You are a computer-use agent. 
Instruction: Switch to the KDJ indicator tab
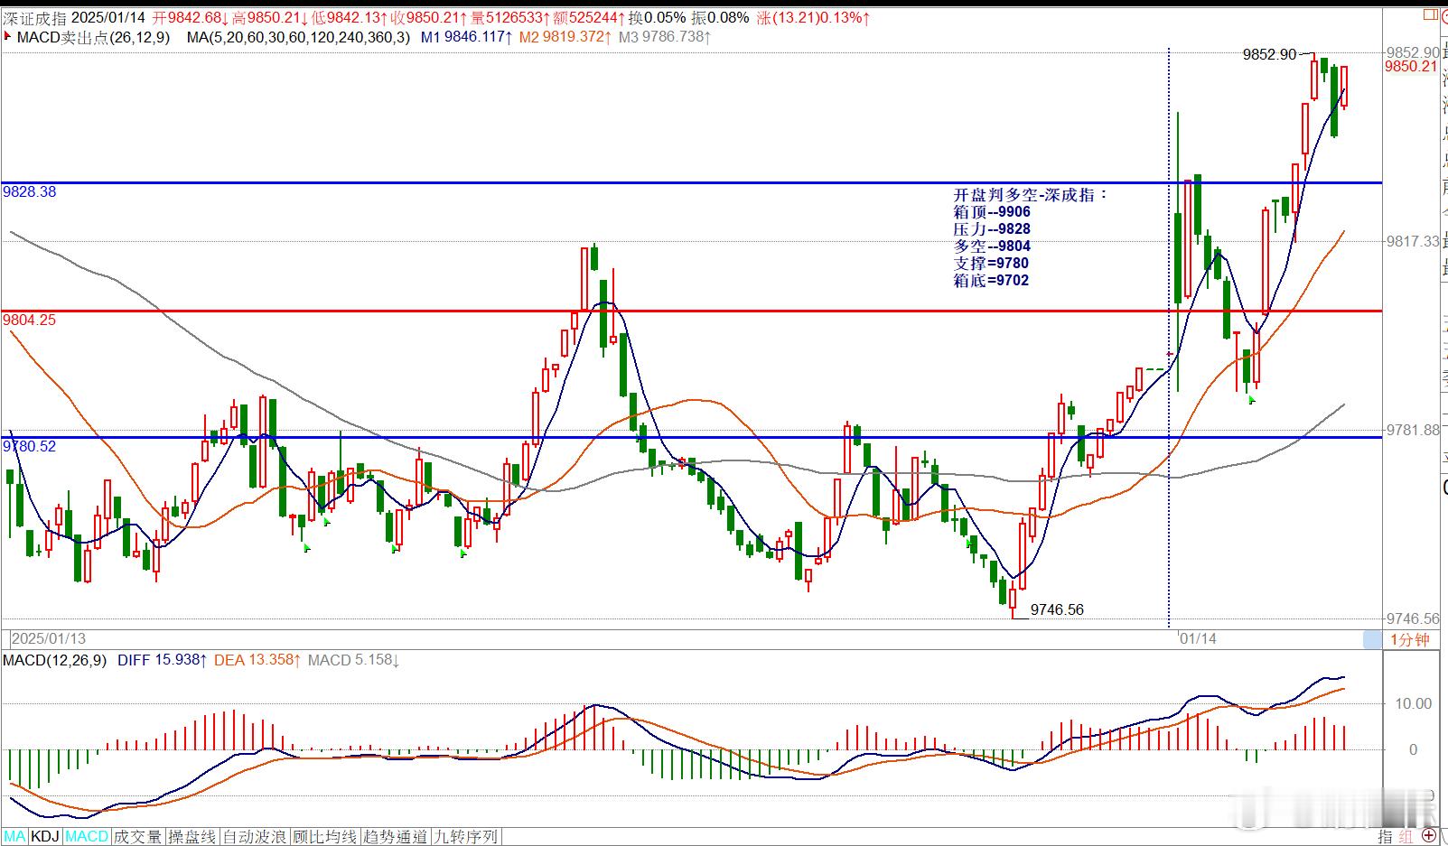45,837
